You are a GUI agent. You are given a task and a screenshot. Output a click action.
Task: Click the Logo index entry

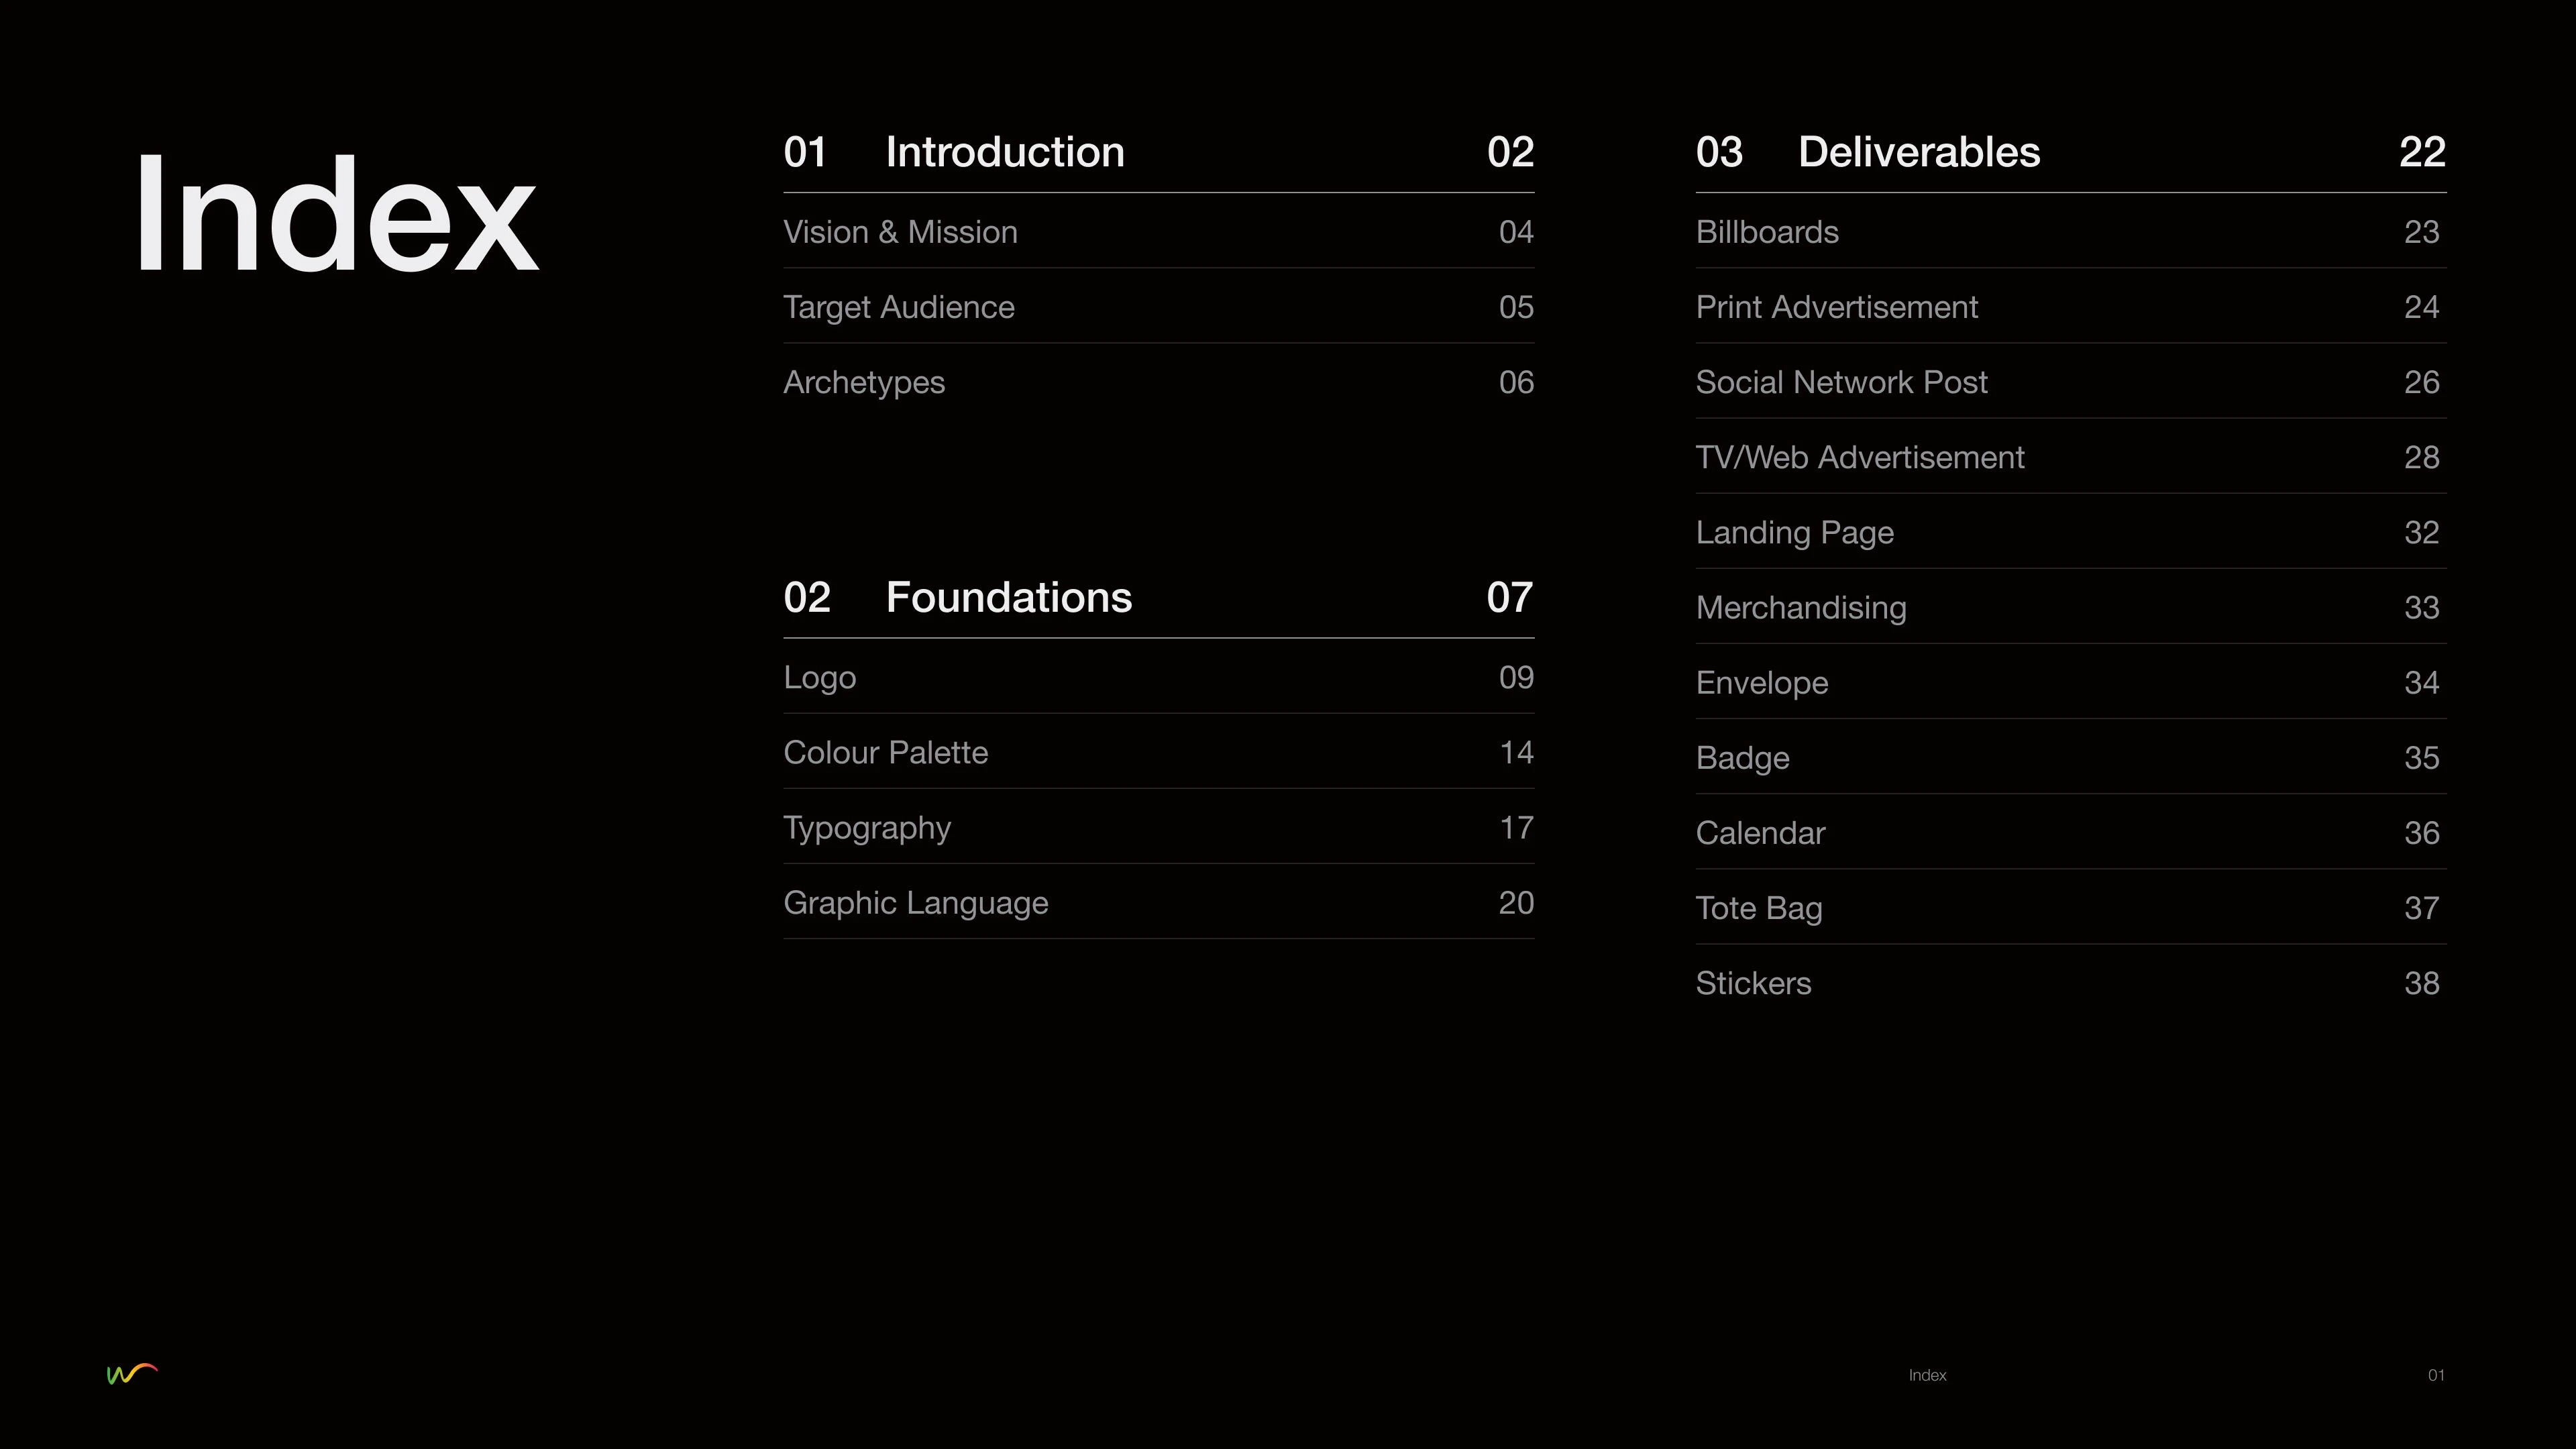coord(820,677)
